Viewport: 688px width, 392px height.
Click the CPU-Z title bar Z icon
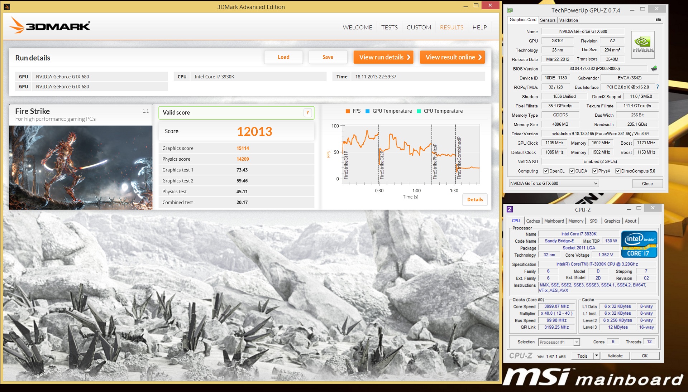(510, 209)
